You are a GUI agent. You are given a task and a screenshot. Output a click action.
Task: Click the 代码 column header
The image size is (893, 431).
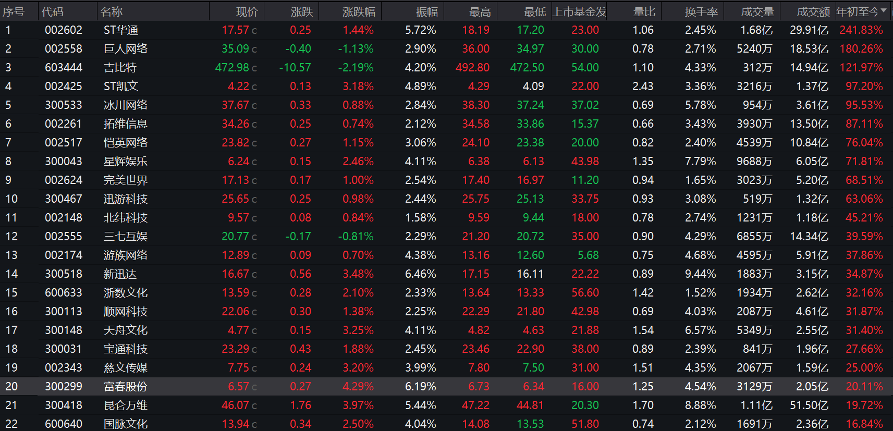[x=53, y=11]
